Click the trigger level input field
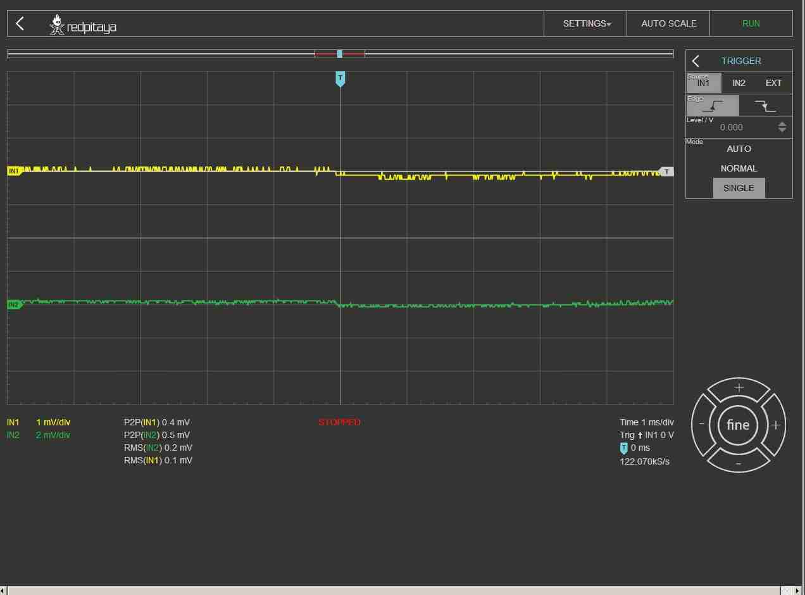The width and height of the screenshot is (805, 595). [x=731, y=127]
